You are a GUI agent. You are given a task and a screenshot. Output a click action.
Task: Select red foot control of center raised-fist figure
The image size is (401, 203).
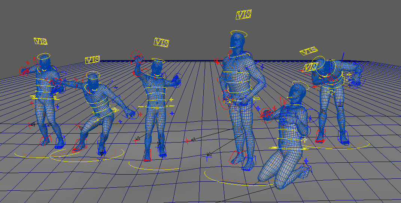(x=147, y=155)
